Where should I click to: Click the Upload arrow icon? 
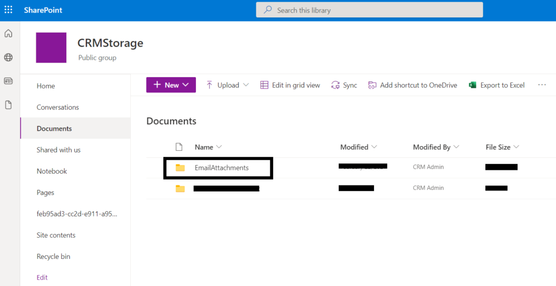(x=209, y=85)
